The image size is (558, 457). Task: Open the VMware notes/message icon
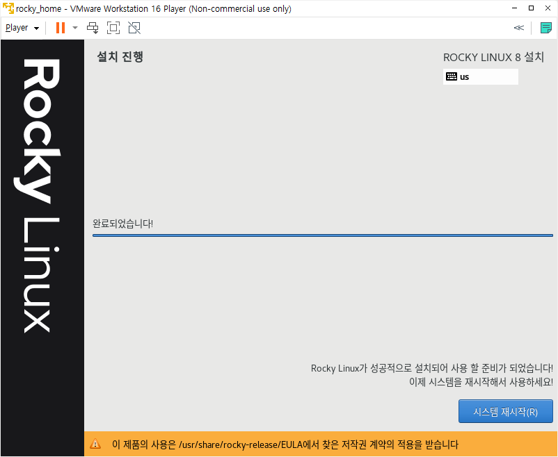point(546,28)
